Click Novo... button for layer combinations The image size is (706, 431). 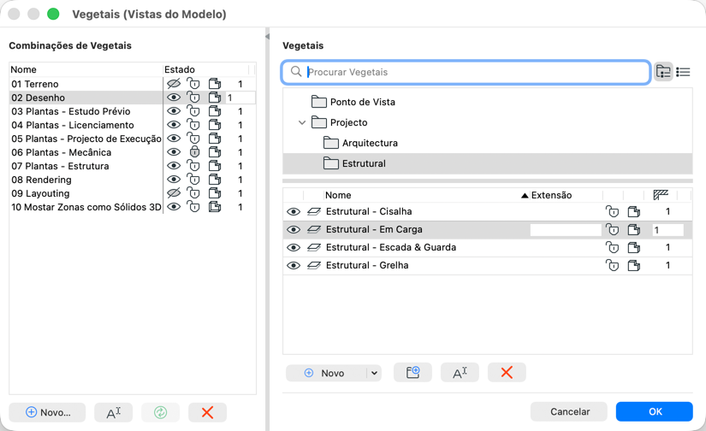47,412
